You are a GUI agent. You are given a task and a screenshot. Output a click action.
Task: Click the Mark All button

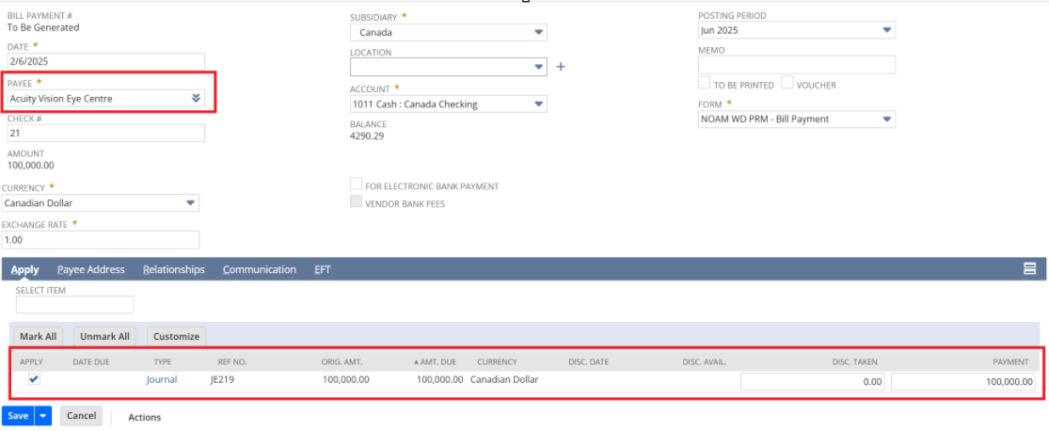(39, 336)
